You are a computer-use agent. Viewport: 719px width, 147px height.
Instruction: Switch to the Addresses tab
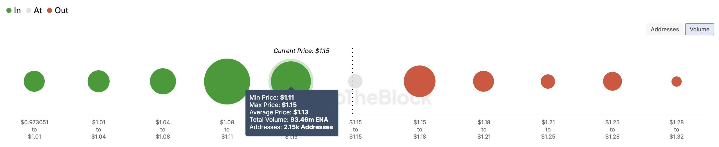pos(665,29)
